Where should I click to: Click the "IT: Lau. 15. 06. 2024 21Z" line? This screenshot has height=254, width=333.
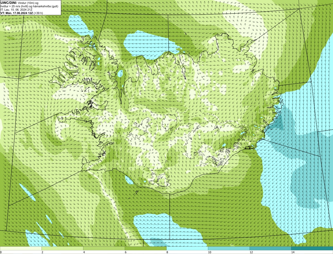click(x=16, y=9)
